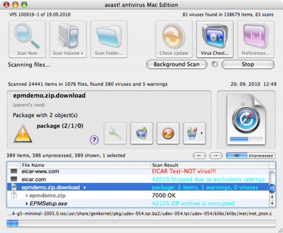
Task: Click the purple question mark help icon
Action: point(94,140)
